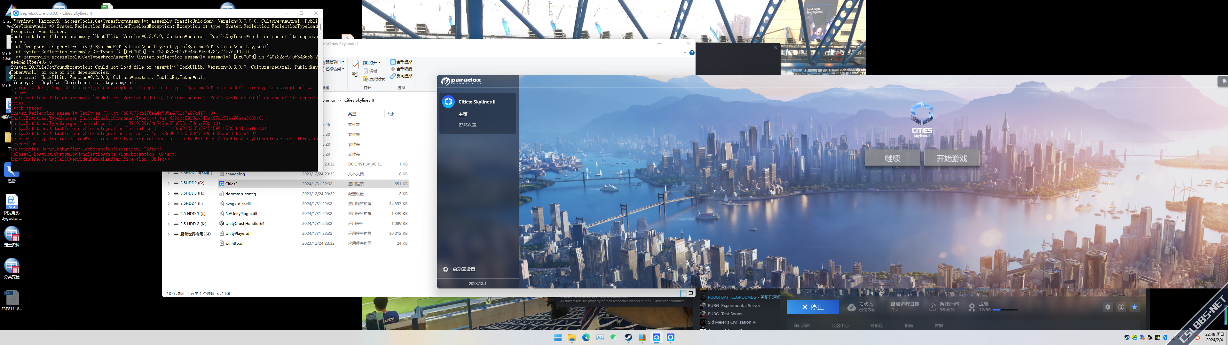This screenshot has width=1228, height=345.
Task: Switch Explorer to details view button
Action: tap(684, 294)
